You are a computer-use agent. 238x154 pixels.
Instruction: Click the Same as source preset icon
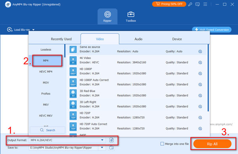pyautogui.click(x=73, y=49)
